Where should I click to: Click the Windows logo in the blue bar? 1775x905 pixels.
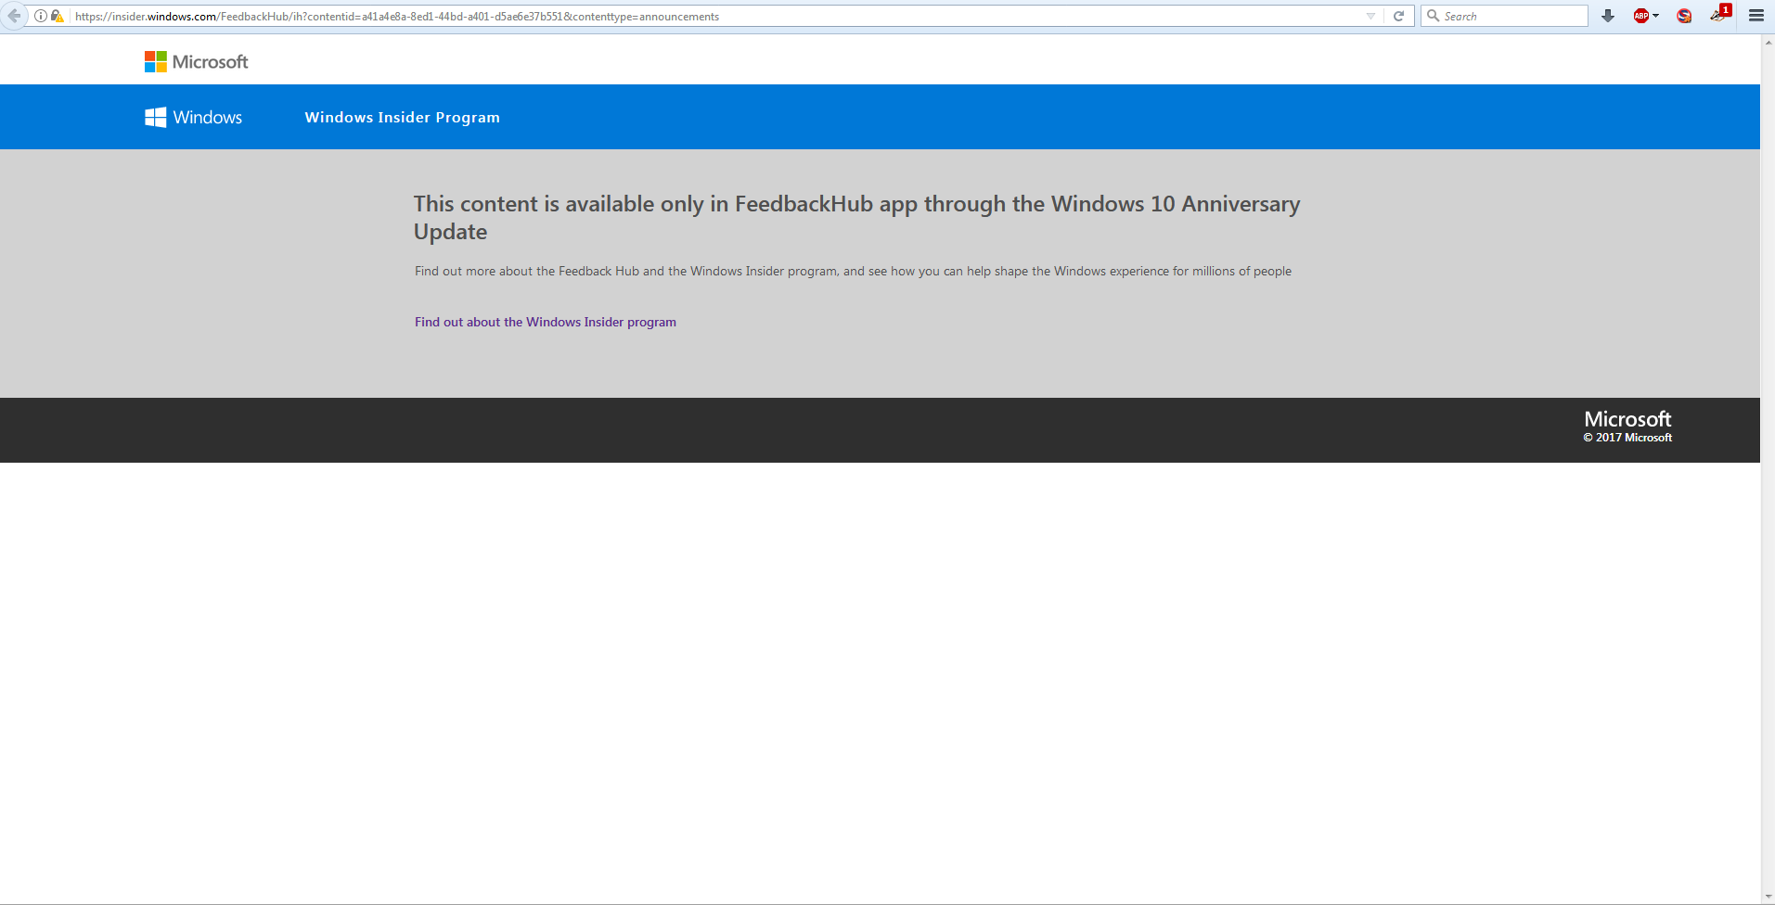click(194, 118)
